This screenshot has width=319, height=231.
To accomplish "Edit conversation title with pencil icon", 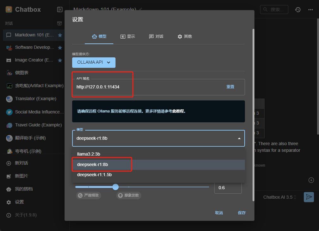I will [x=141, y=9].
